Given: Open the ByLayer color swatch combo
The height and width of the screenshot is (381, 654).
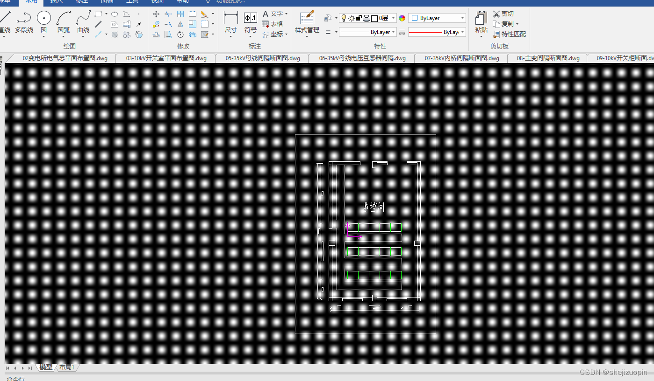Looking at the screenshot, I should 437,18.
